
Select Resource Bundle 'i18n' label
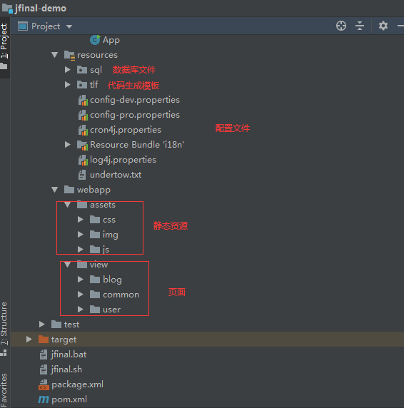pyautogui.click(x=137, y=145)
